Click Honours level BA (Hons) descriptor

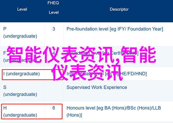(x=114, y=108)
